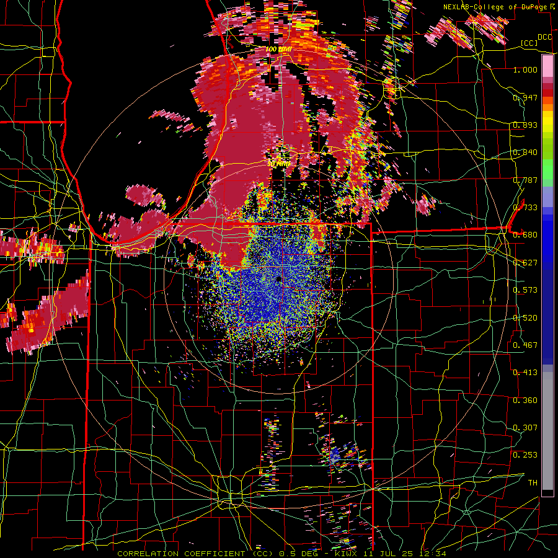Select the 0.787 legend value
The width and height of the screenshot is (558, 558).
[525, 180]
